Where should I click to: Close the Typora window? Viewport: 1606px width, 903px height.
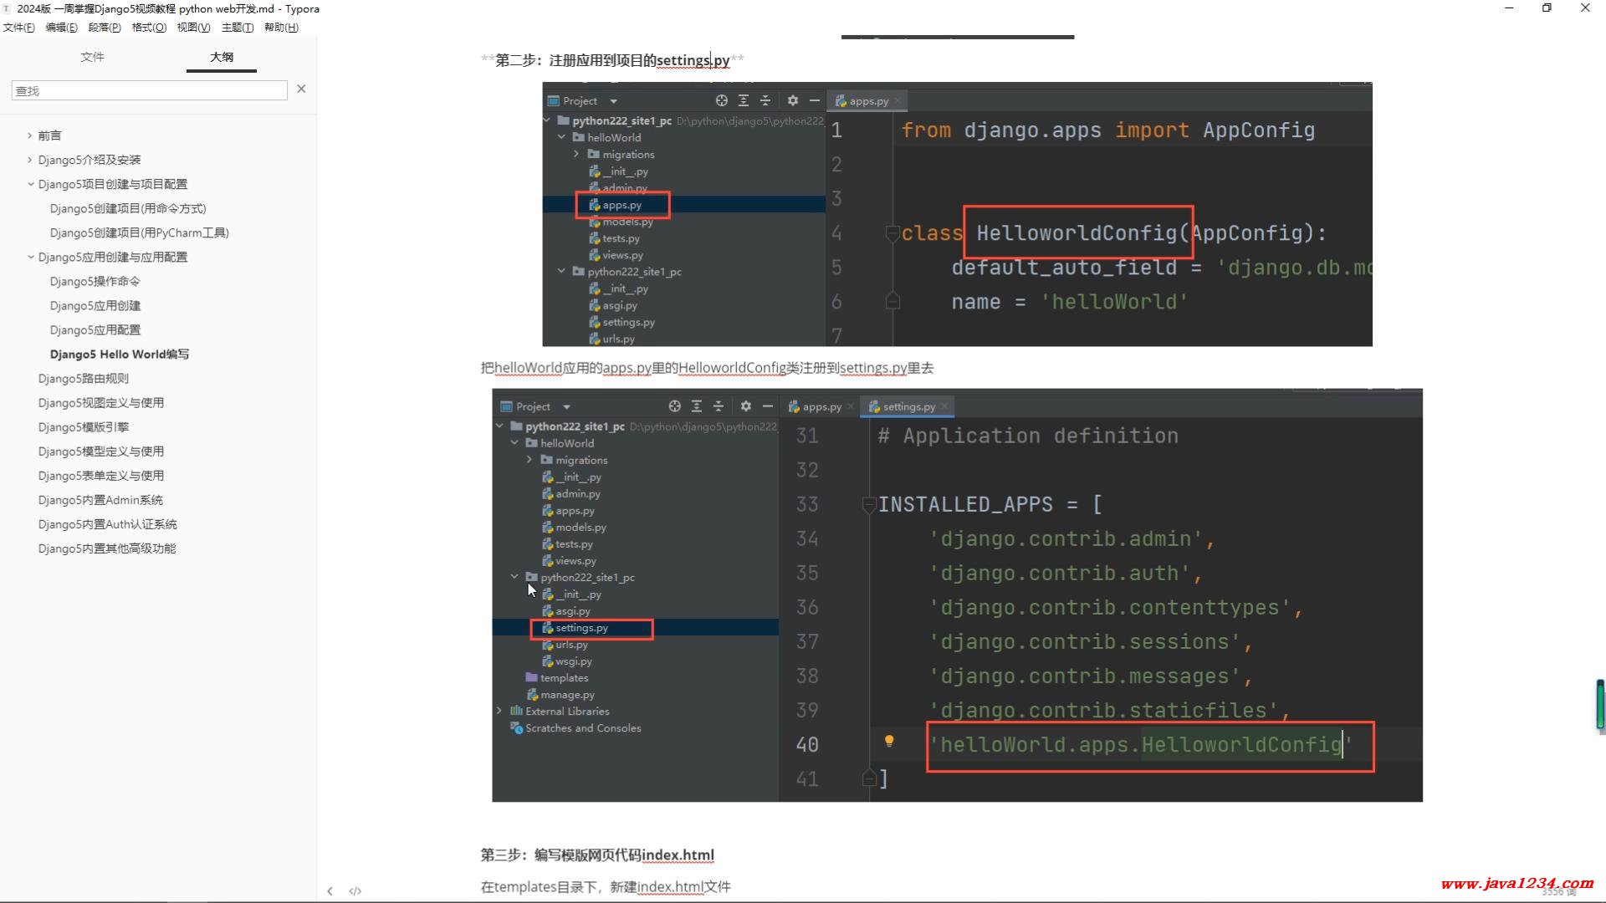pos(1585,8)
